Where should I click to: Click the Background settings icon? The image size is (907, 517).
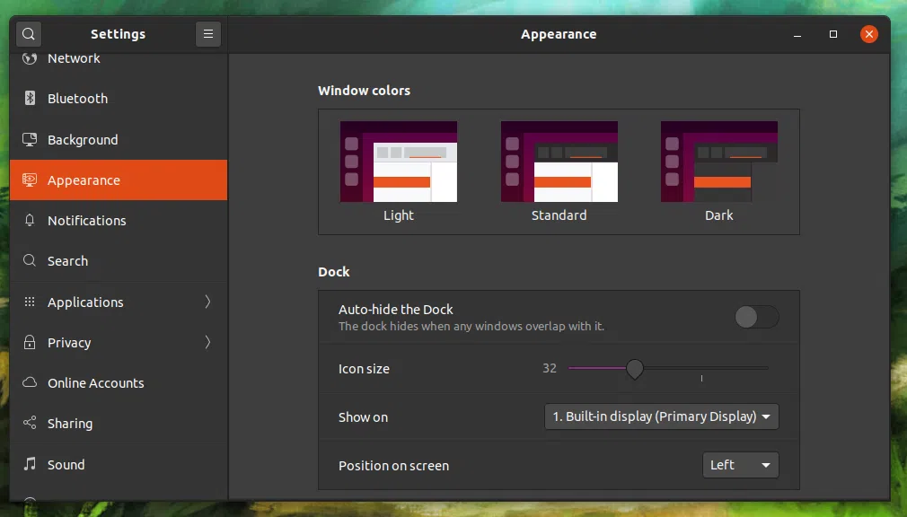pyautogui.click(x=30, y=139)
